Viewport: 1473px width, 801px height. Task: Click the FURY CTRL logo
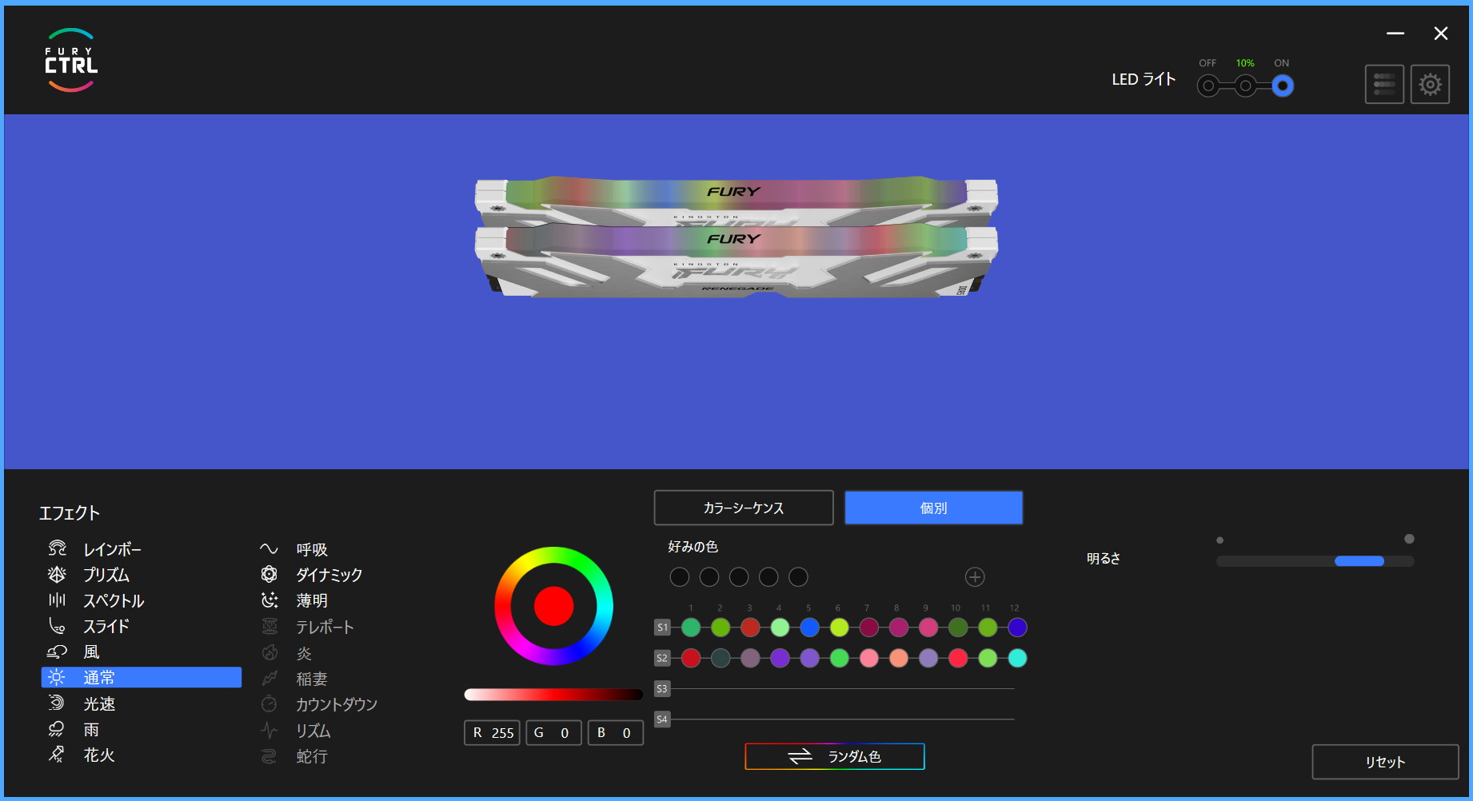(71, 61)
